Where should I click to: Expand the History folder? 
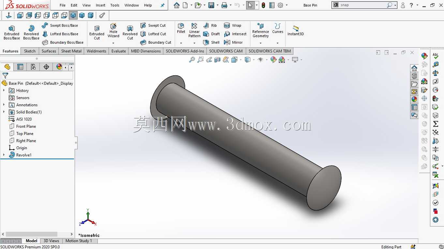[x=4, y=91]
